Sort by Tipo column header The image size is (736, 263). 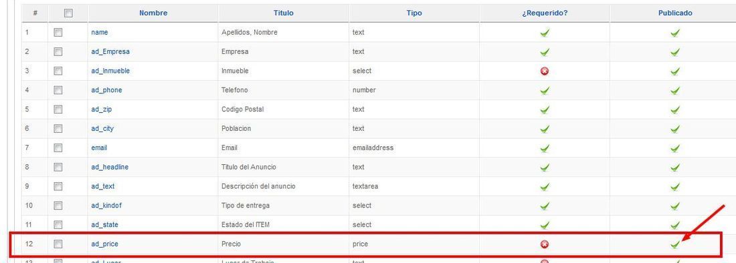click(414, 13)
